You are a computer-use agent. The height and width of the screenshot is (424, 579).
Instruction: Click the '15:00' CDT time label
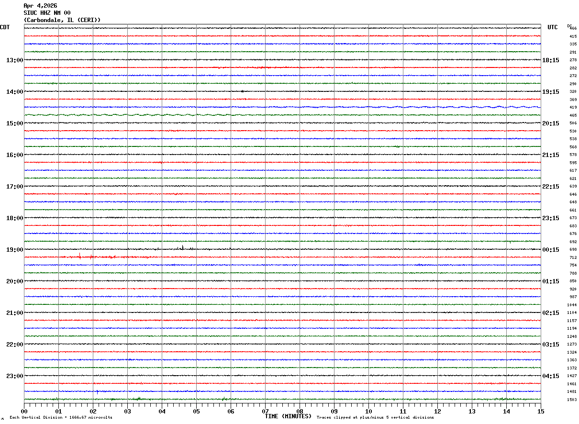coord(14,123)
